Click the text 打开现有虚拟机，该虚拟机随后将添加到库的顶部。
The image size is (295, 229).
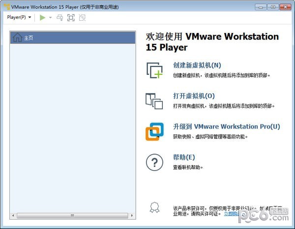coord(224,106)
